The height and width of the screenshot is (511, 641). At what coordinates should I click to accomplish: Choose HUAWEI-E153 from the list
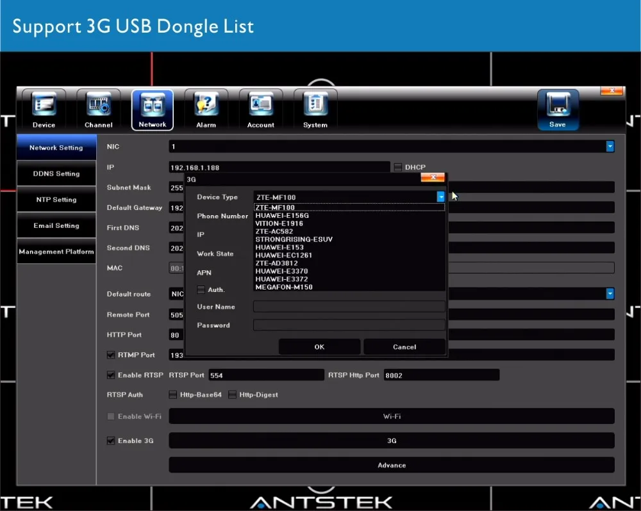pos(349,247)
